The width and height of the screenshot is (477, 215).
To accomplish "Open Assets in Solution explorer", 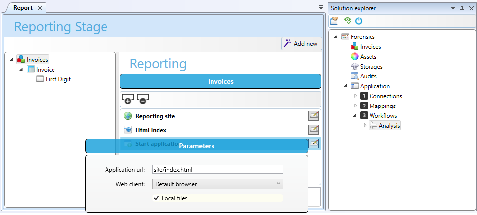I will point(369,57).
